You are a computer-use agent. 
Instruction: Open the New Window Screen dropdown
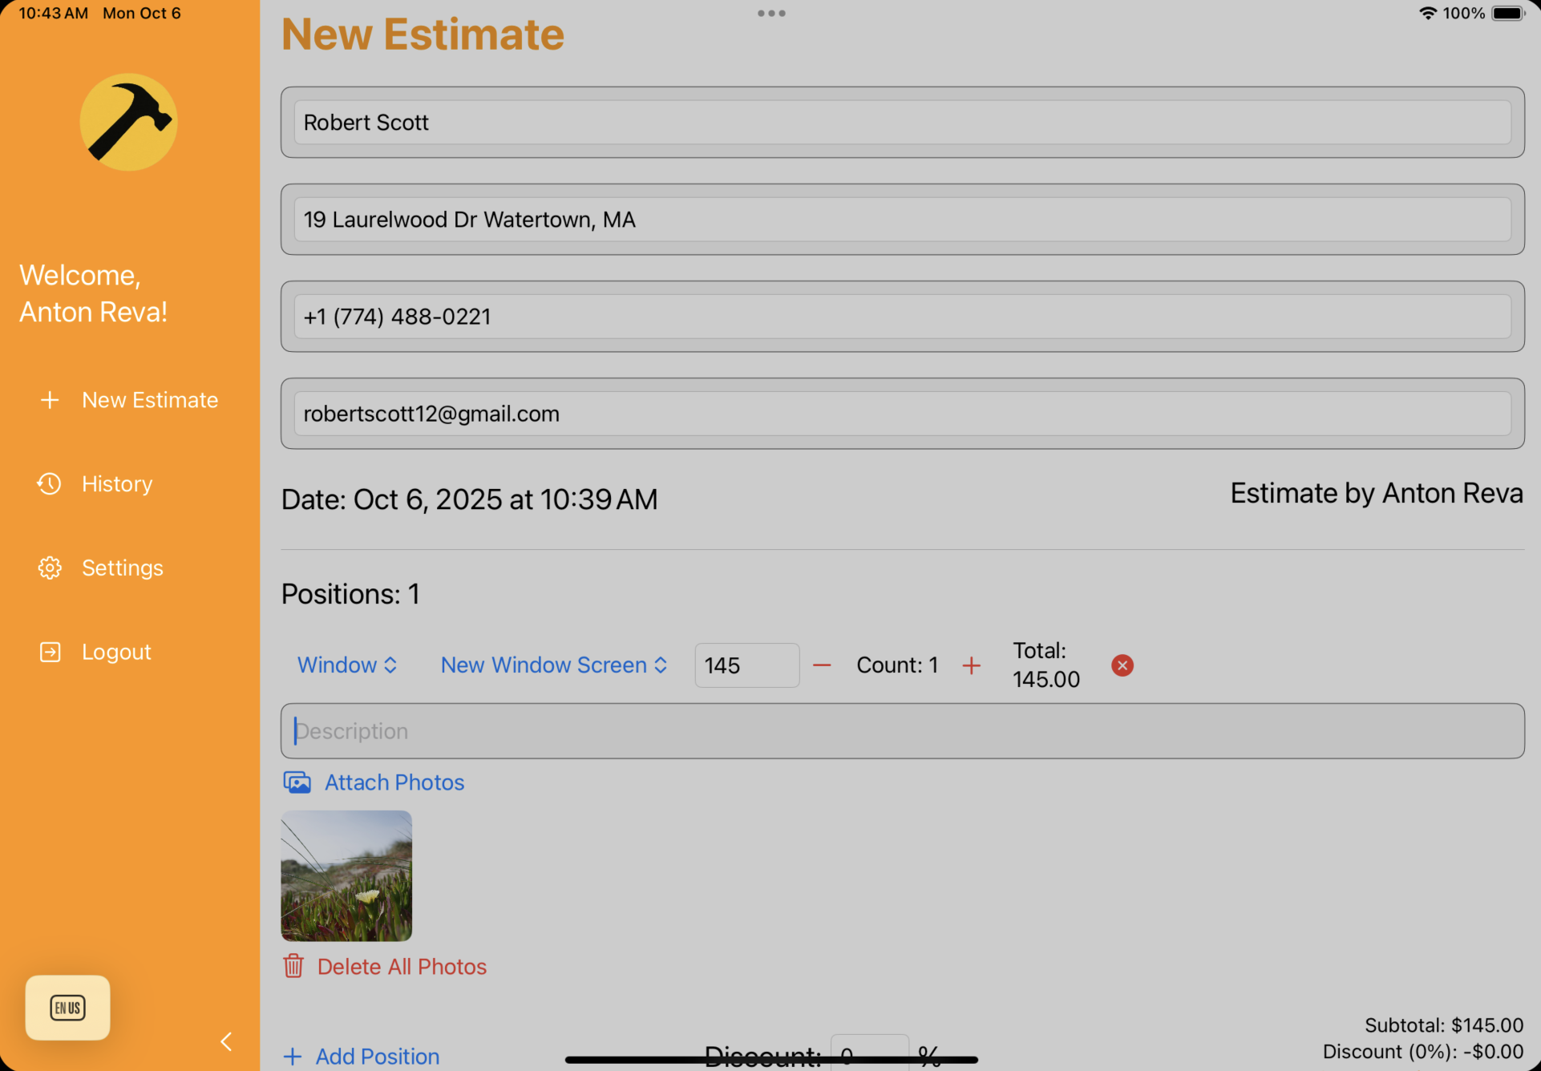pyautogui.click(x=553, y=665)
